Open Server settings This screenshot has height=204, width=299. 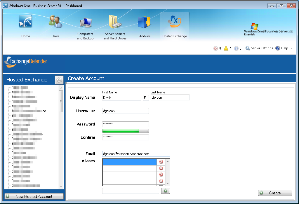(x=259, y=48)
